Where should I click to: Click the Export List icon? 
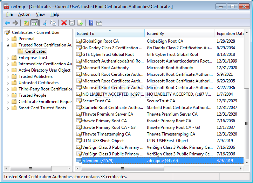click(80, 23)
